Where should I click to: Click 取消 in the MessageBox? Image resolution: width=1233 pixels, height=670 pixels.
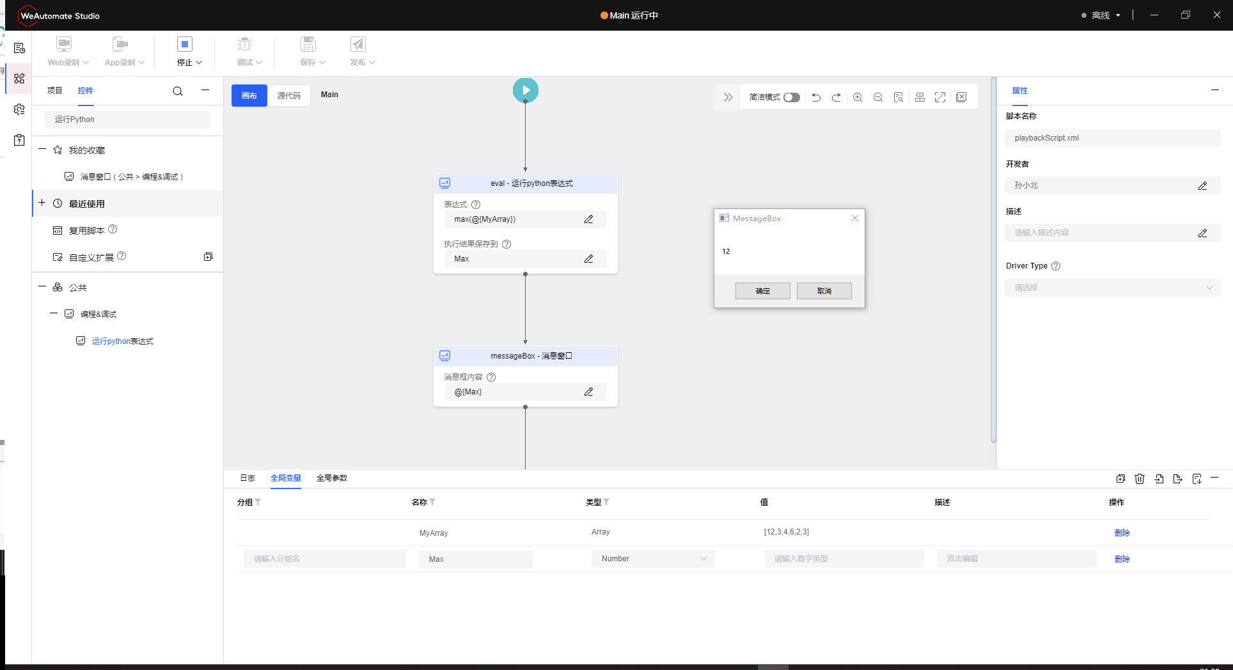coord(824,291)
